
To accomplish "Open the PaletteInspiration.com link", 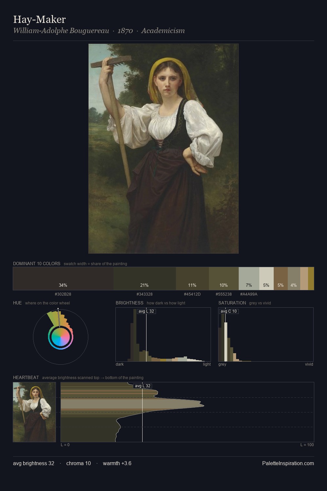I will click(x=288, y=463).
